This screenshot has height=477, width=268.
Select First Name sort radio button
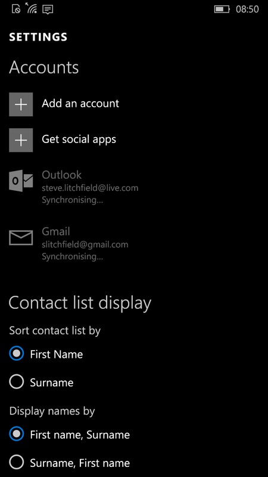[17, 354]
